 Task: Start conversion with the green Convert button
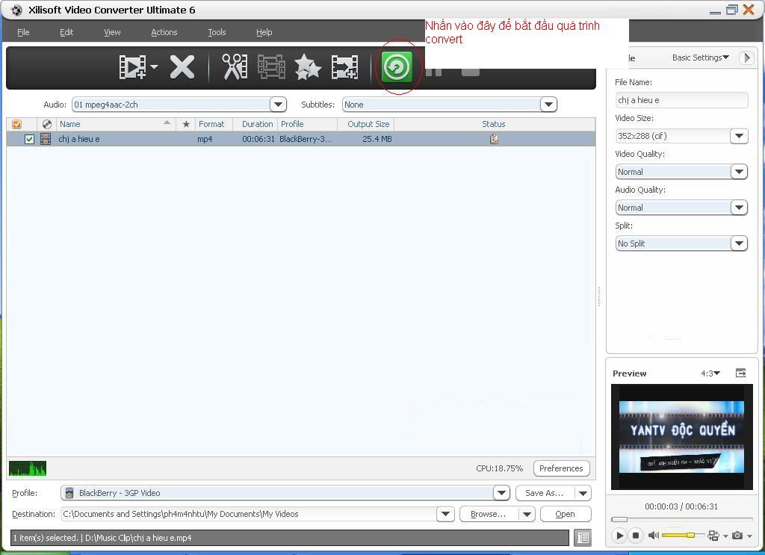click(x=397, y=66)
